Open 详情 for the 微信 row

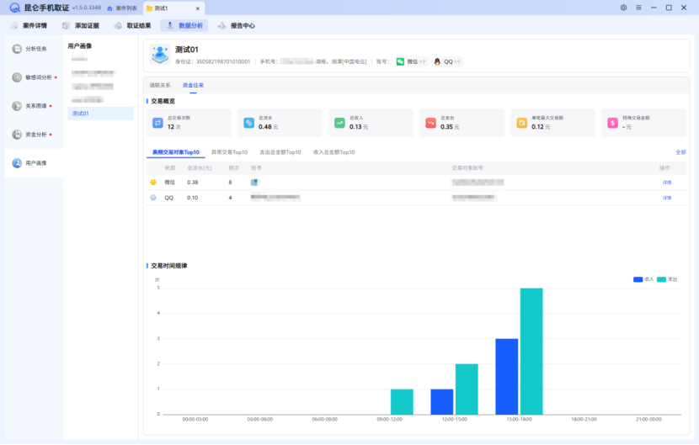667,183
